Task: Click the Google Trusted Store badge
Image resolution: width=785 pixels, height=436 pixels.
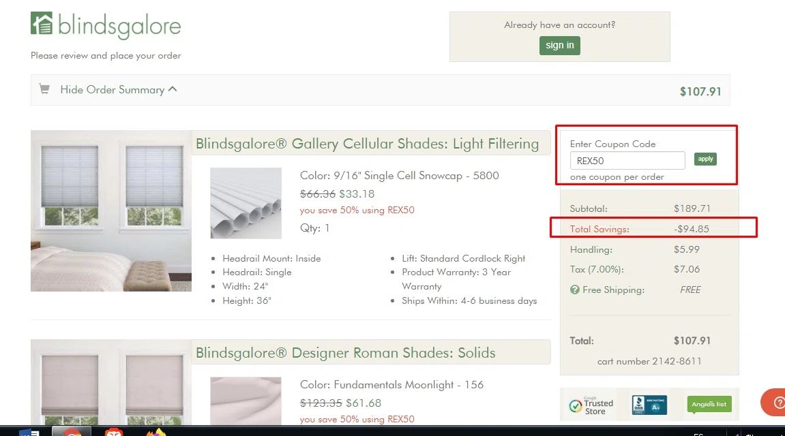Action: tap(591, 405)
